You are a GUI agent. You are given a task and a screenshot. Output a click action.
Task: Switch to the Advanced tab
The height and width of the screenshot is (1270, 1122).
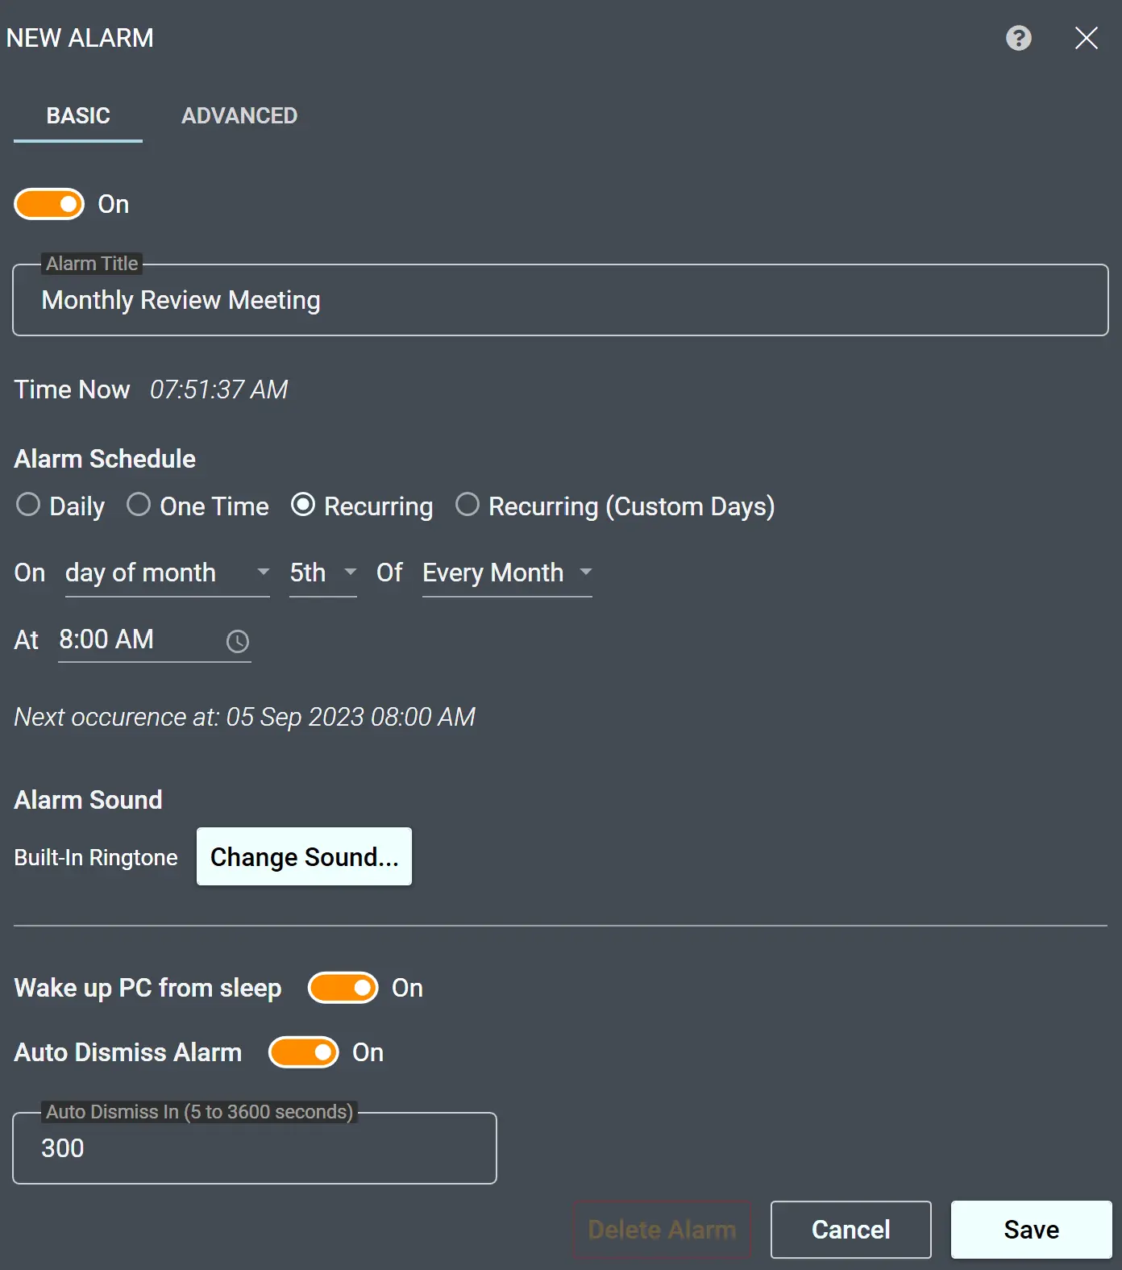(x=239, y=116)
